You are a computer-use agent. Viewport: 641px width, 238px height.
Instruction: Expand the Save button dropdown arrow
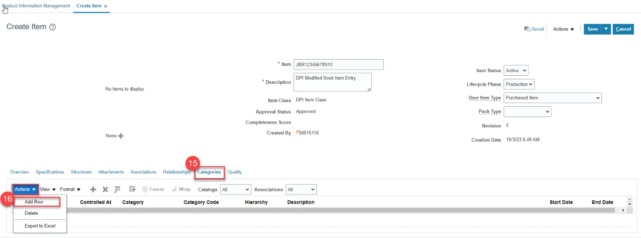[606, 29]
